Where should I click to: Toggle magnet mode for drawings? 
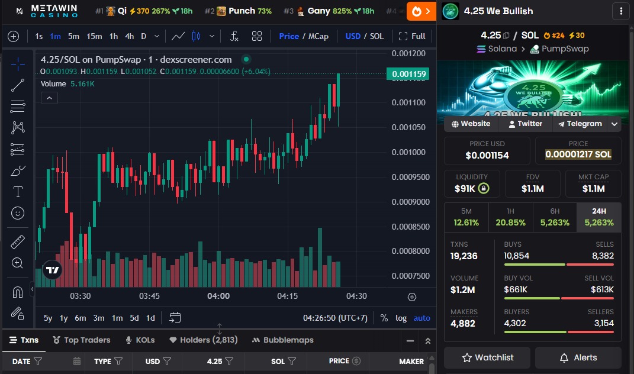click(17, 292)
